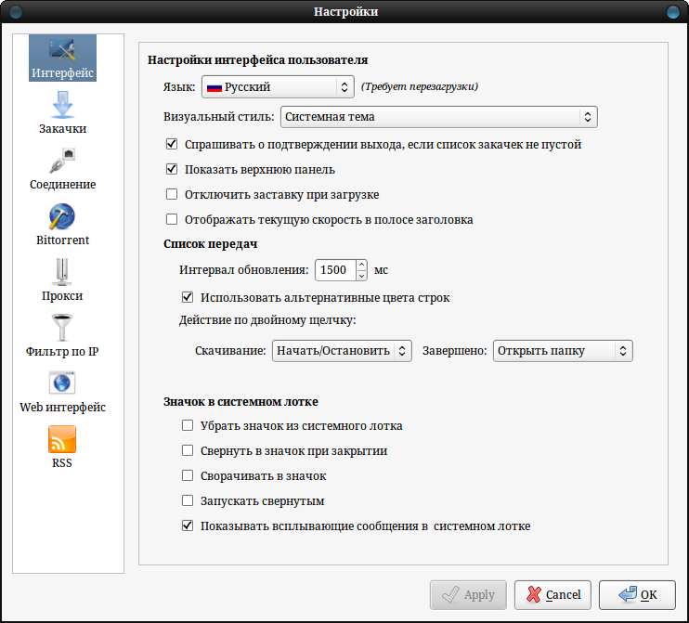The height and width of the screenshot is (623, 689).
Task: Uncheck 'Показать верхнюю панель'
Action: pyautogui.click(x=172, y=169)
